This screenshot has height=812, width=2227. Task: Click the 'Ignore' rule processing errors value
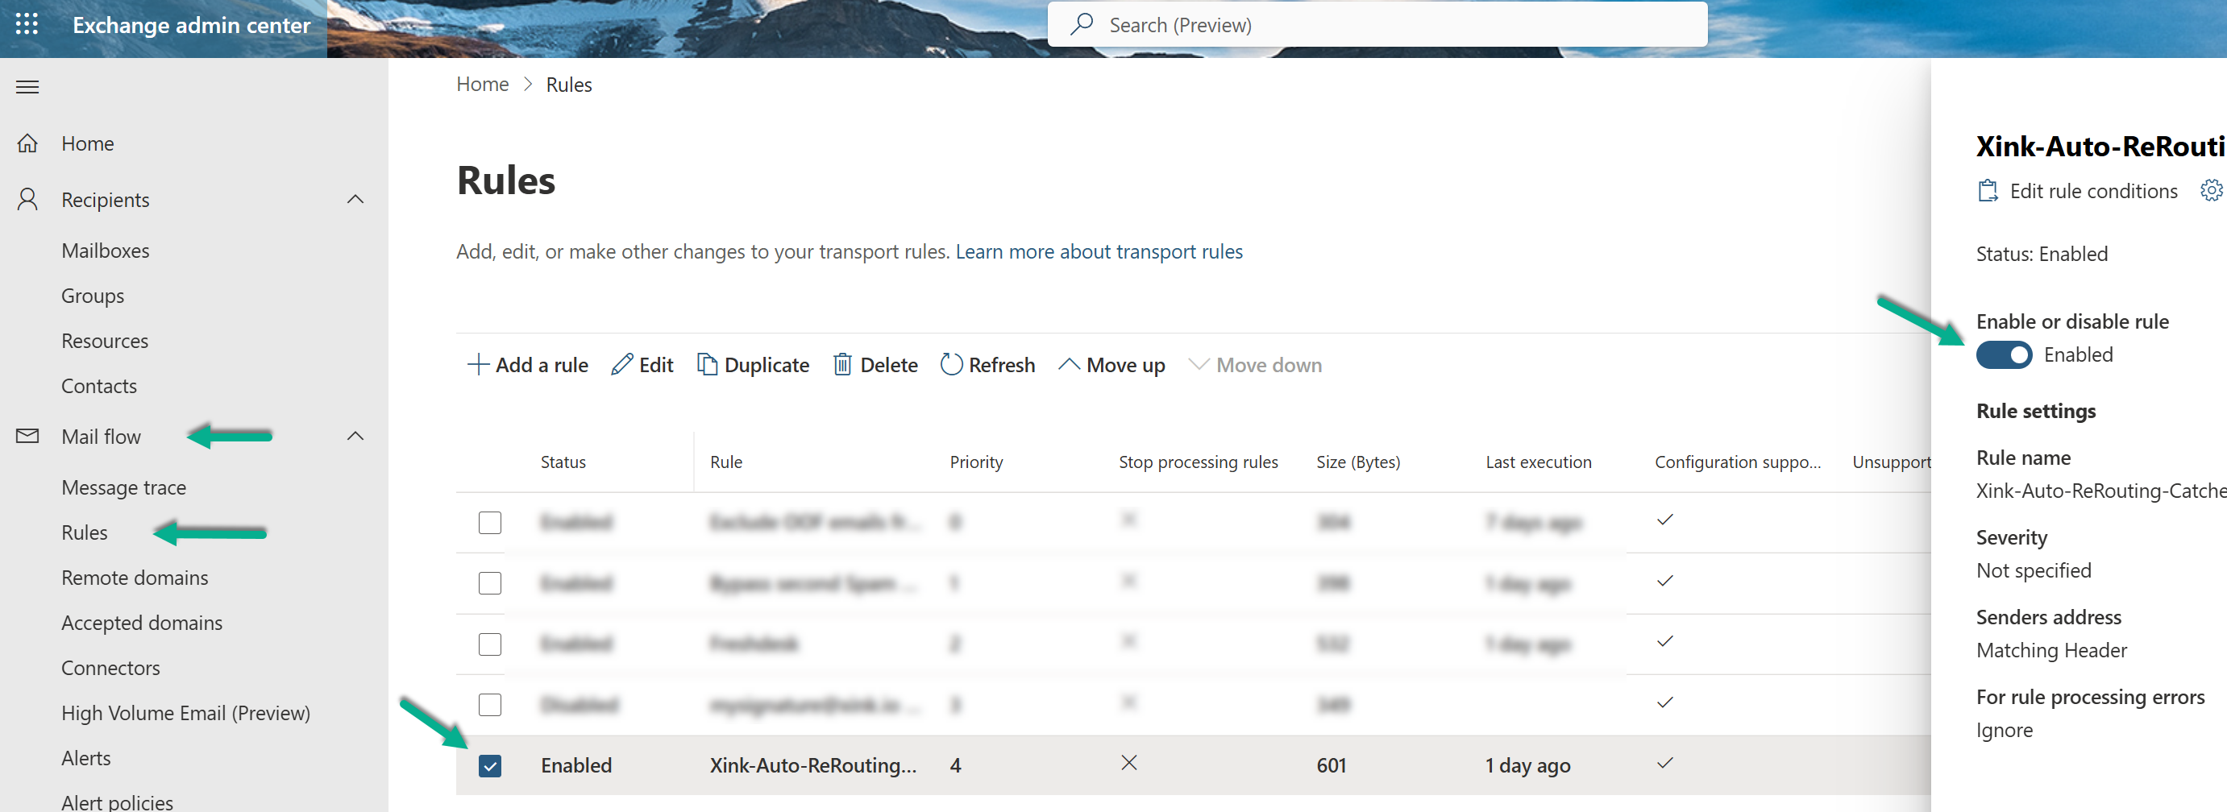pyautogui.click(x=2004, y=730)
